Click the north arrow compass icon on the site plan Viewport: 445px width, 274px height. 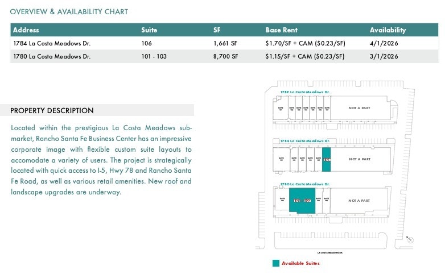coord(410,240)
